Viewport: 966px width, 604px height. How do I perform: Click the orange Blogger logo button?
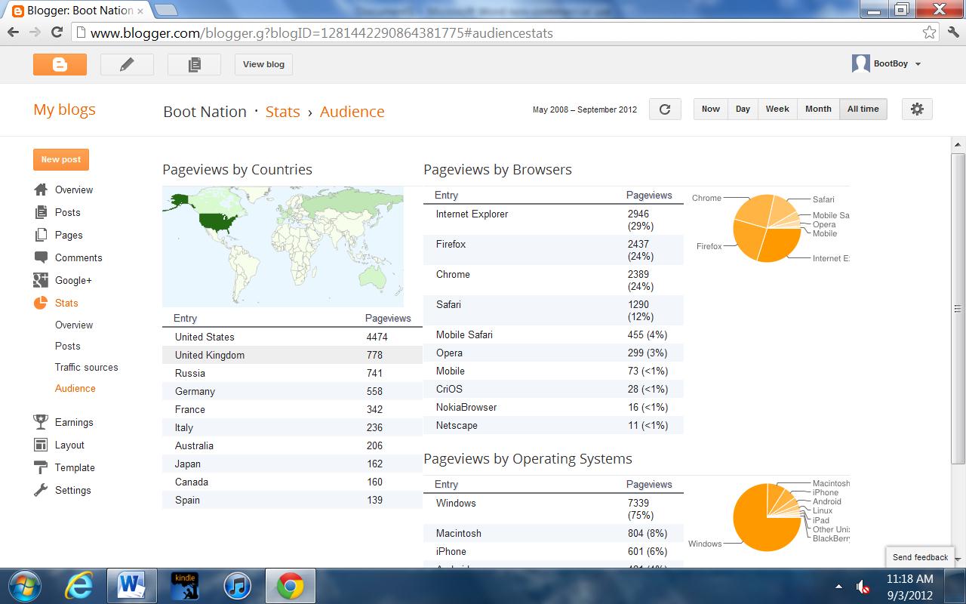point(60,64)
